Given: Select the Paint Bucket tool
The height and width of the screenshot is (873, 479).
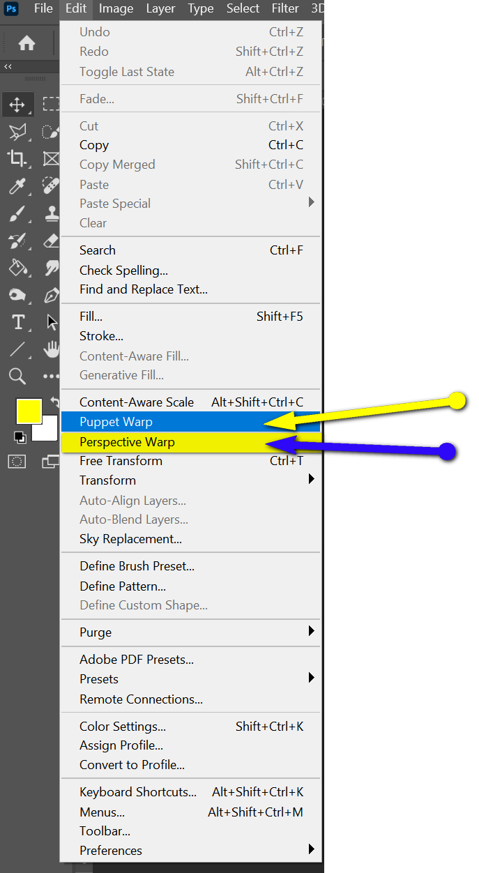Looking at the screenshot, I should click(17, 267).
